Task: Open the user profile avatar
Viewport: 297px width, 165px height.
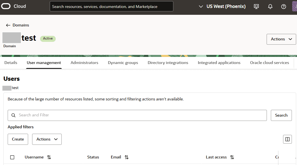Action: point(295,6)
